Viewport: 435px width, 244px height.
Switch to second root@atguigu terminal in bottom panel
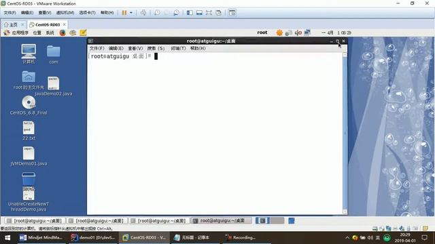click(97, 221)
